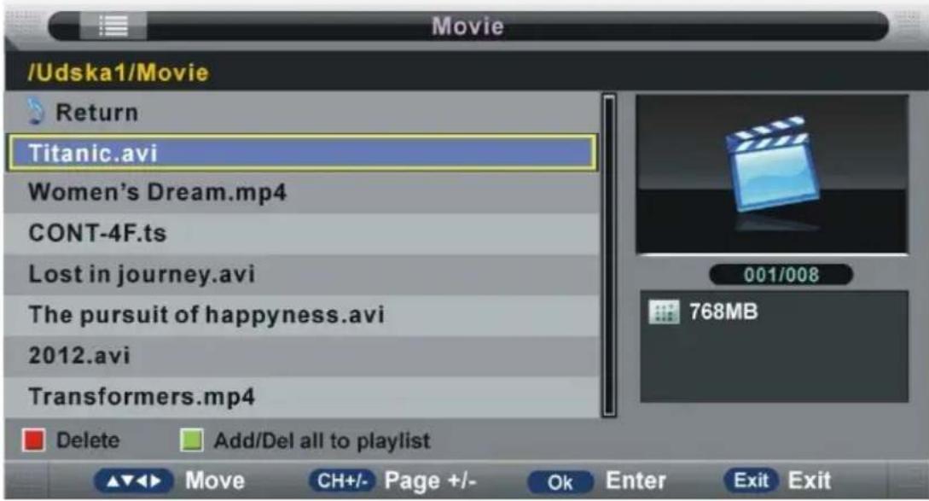Screen dimensions: 929x501
Task: Select 2012.avi file
Action: click(302, 356)
